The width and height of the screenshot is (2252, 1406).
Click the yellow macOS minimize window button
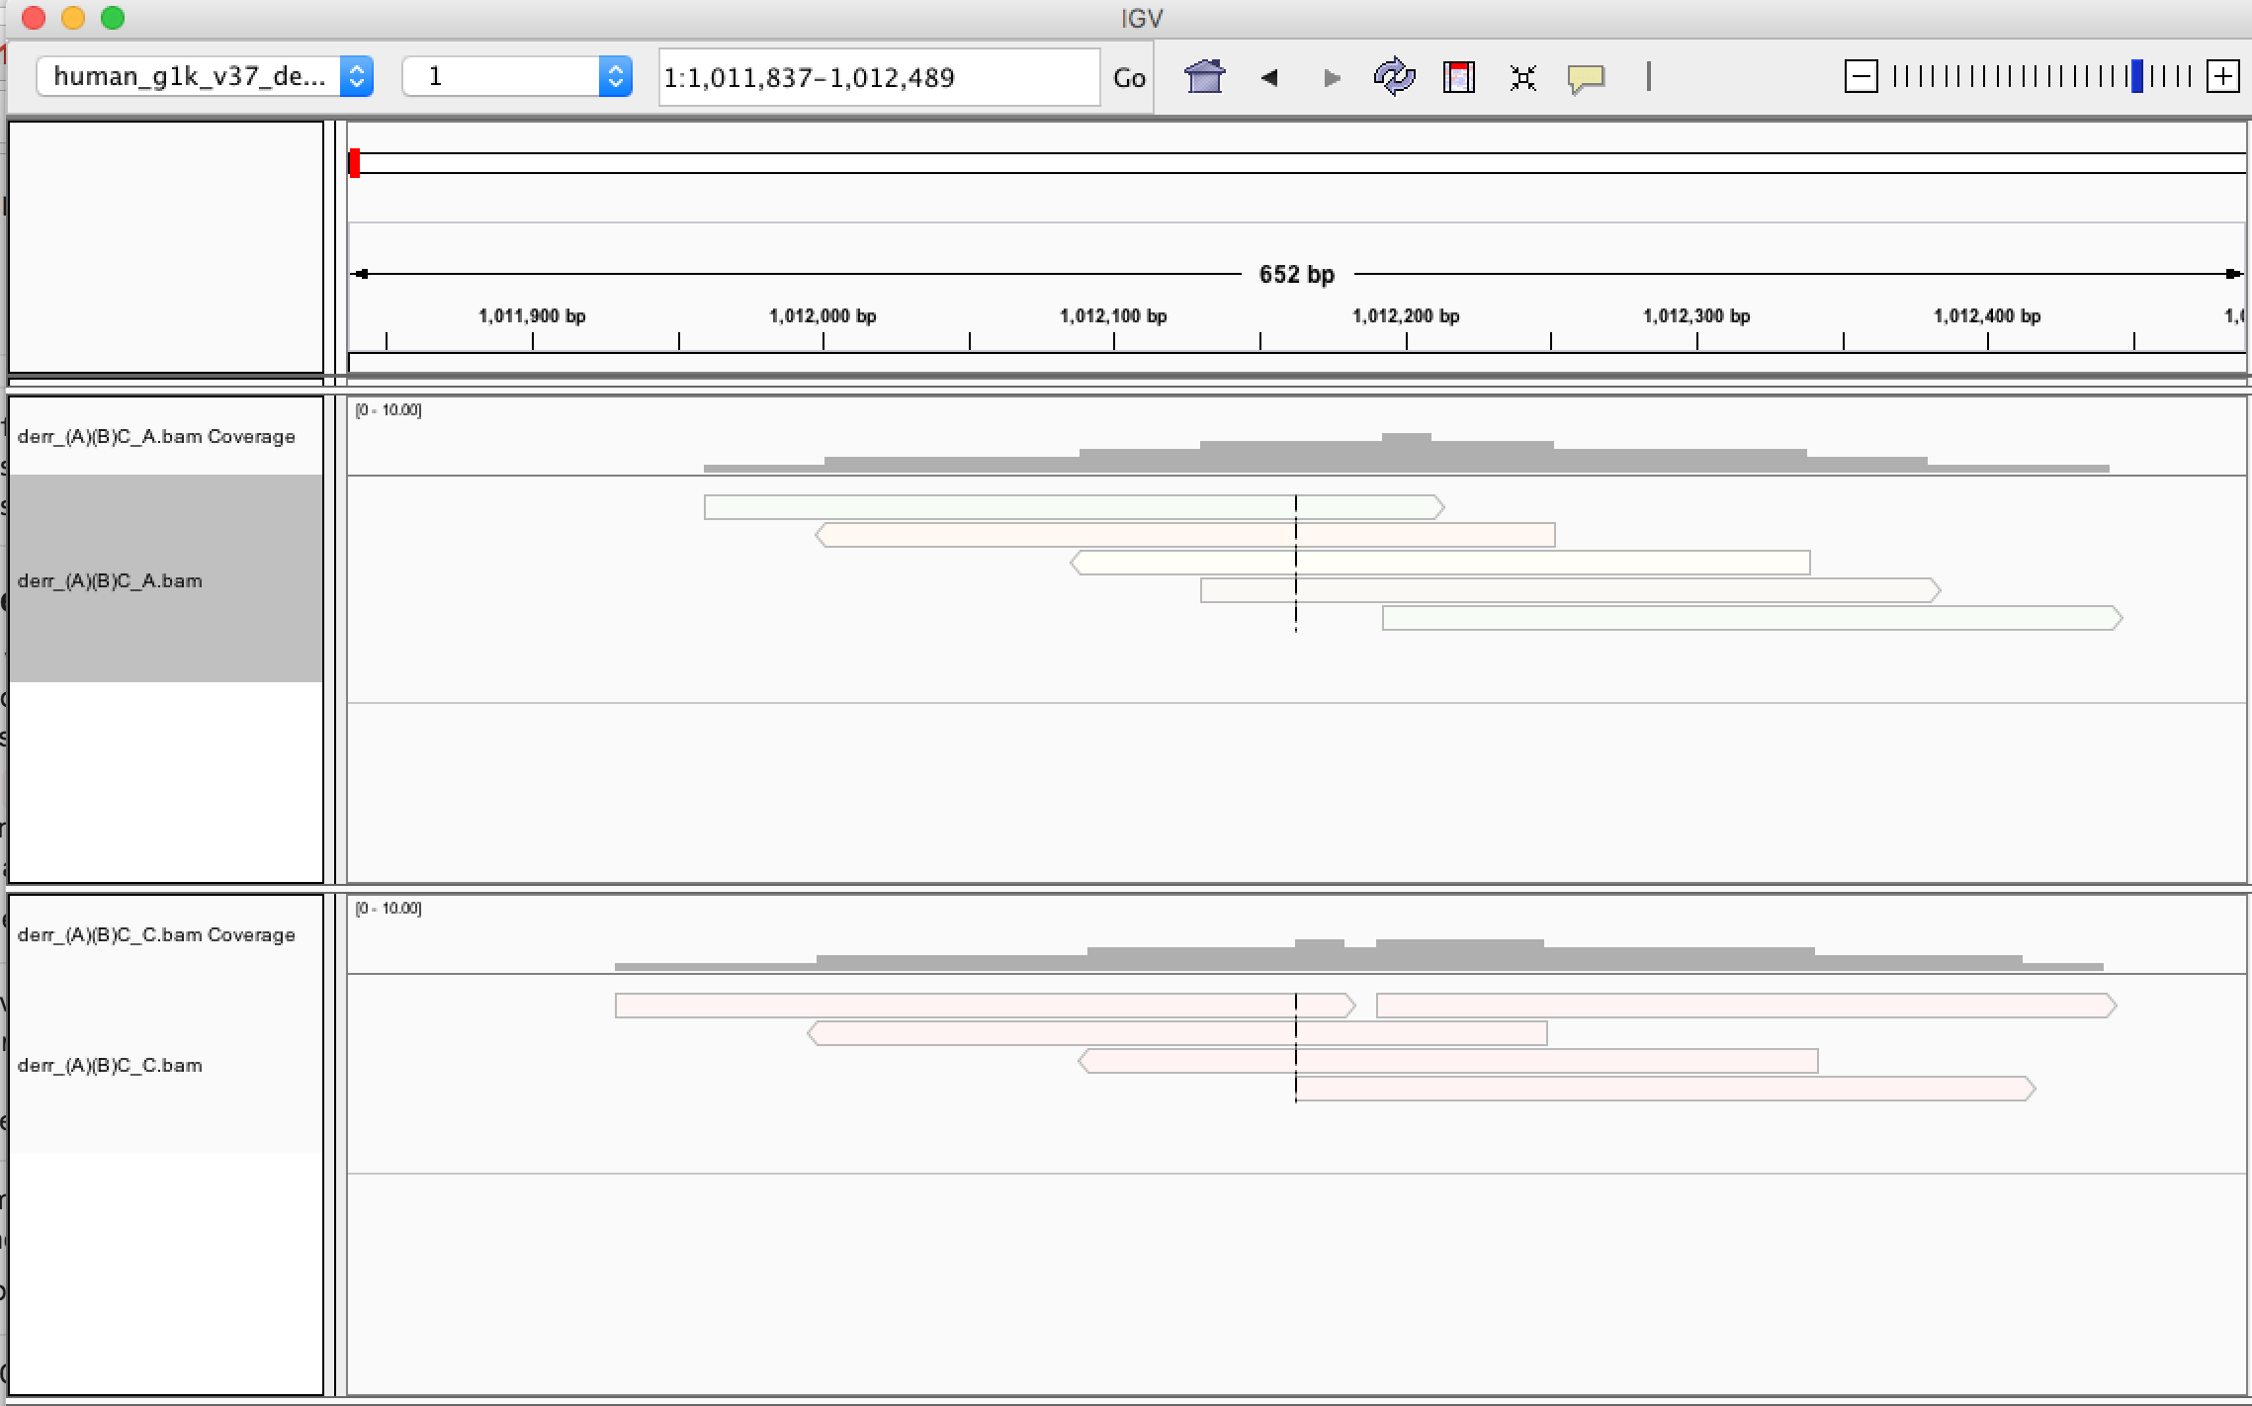(x=73, y=18)
